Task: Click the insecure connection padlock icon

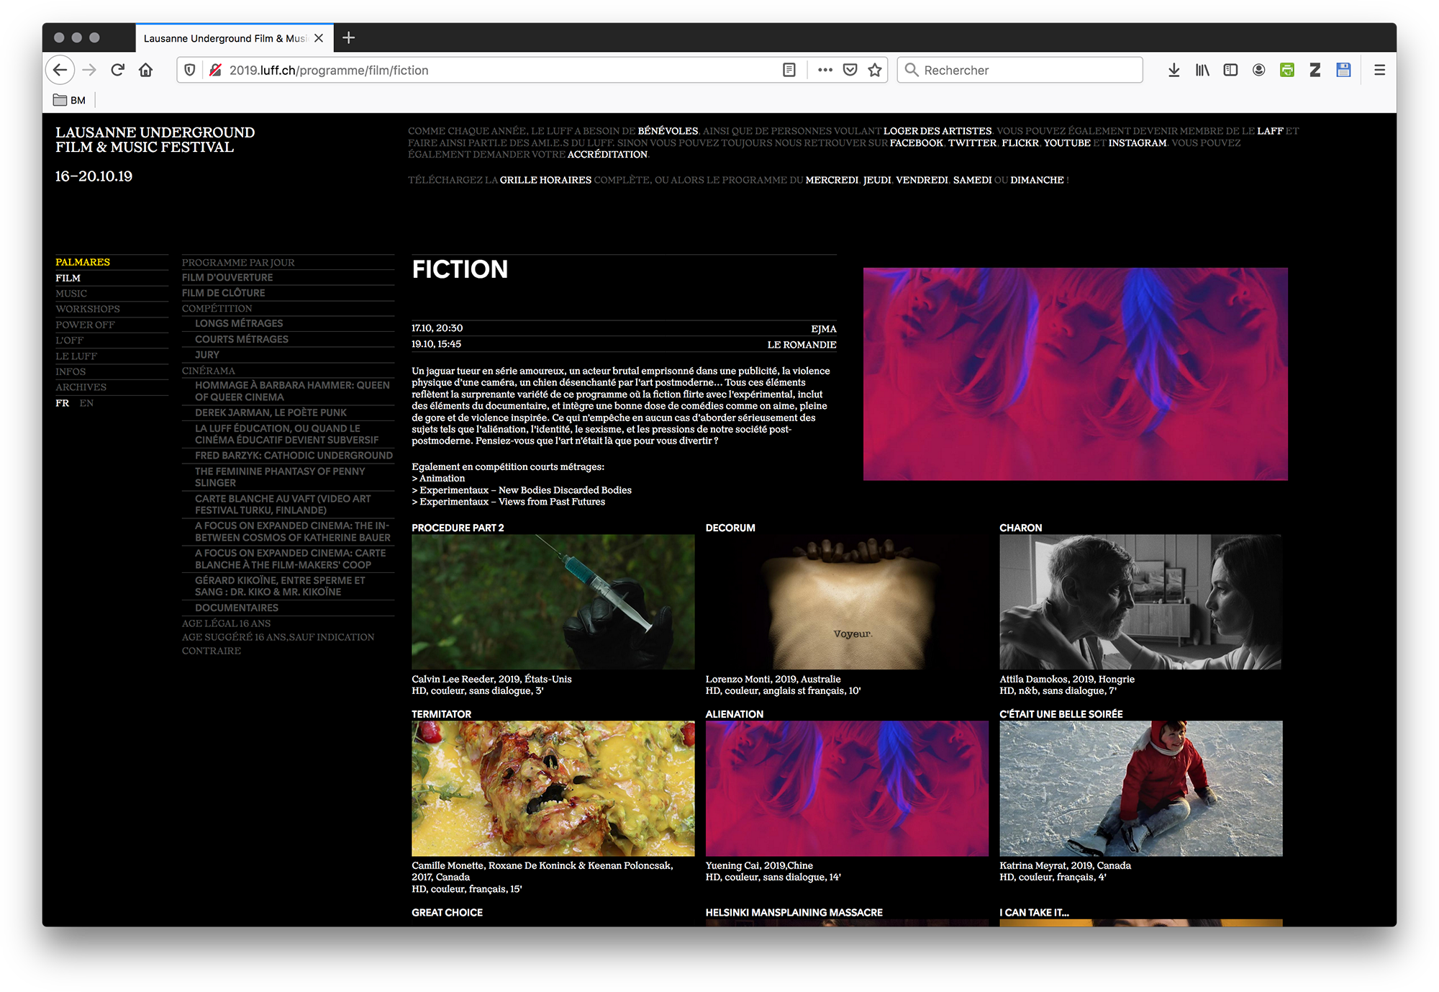Action: tap(215, 70)
